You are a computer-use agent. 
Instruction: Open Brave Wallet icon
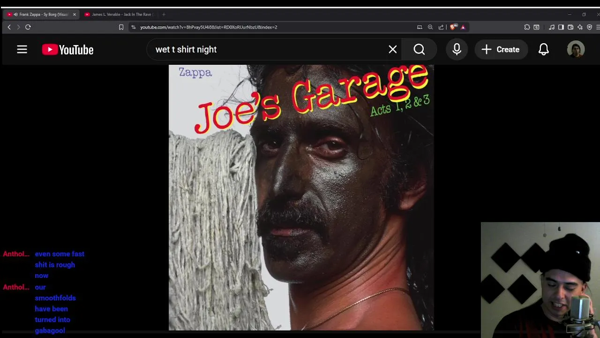[570, 27]
